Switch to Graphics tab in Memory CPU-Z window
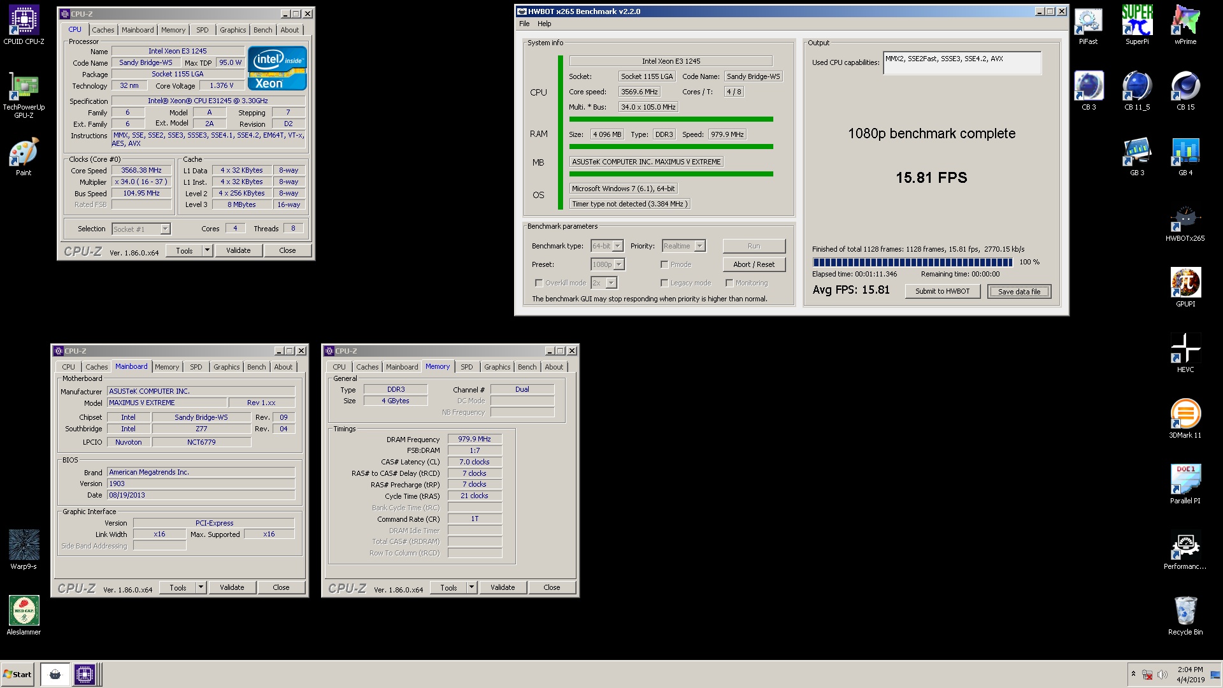Viewport: 1223px width, 688px height. pyautogui.click(x=497, y=367)
